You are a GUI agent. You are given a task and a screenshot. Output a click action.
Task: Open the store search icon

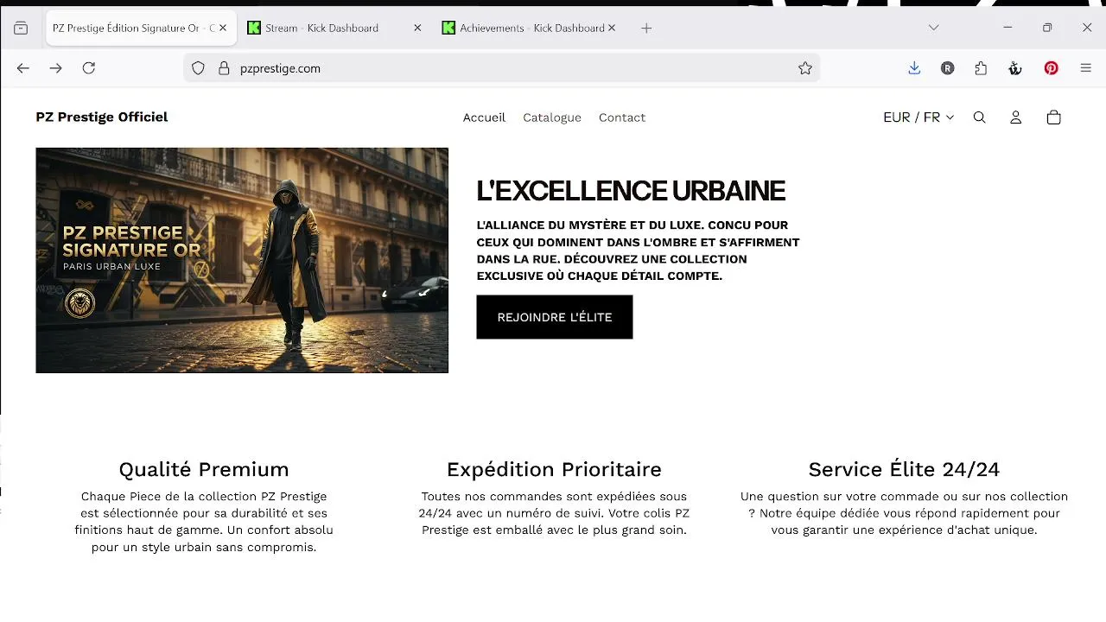(979, 117)
